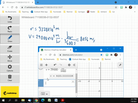Click home icon in Desmos browser window
The height and width of the screenshot is (103, 138).
[55, 55]
